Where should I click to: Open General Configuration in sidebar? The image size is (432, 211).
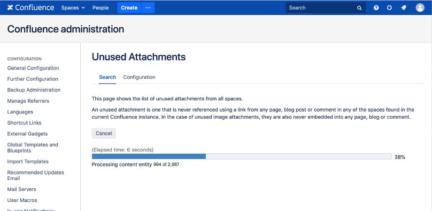click(x=33, y=68)
